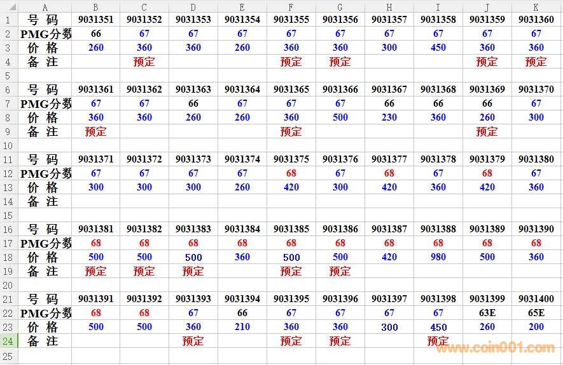Screen dimensions: 563x365
Task: Select the PMG score cell 63E
Action: tap(487, 313)
